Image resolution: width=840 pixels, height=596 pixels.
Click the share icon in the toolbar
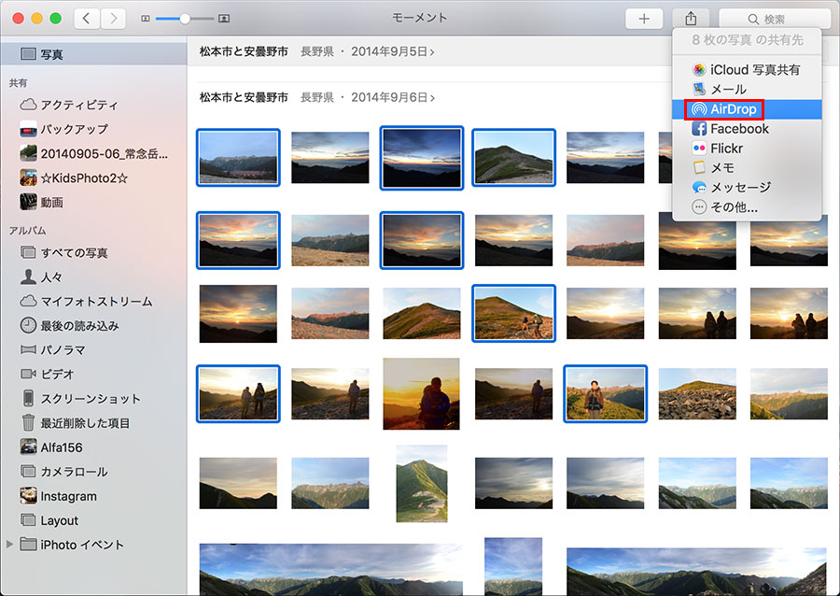click(x=691, y=19)
